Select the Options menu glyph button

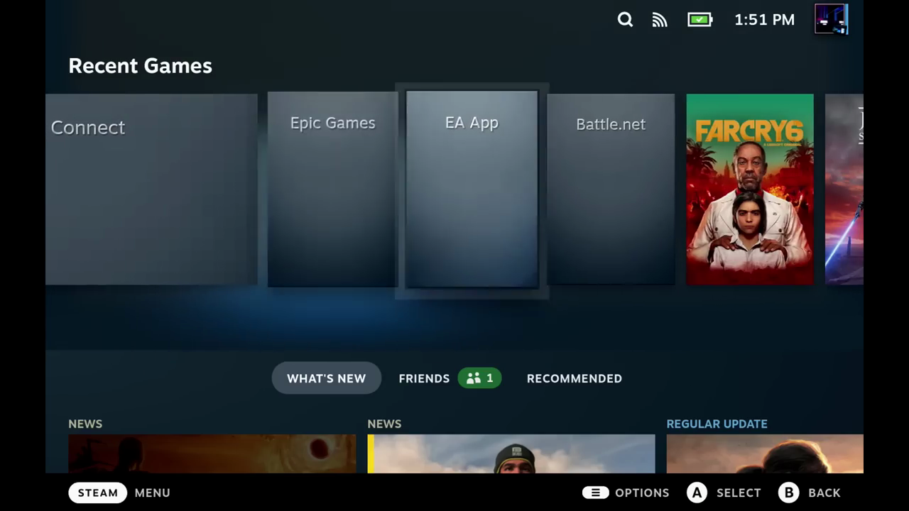pos(595,493)
